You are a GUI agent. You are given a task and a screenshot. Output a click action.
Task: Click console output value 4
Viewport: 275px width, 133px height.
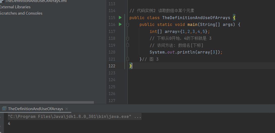pyautogui.click(x=9, y=123)
